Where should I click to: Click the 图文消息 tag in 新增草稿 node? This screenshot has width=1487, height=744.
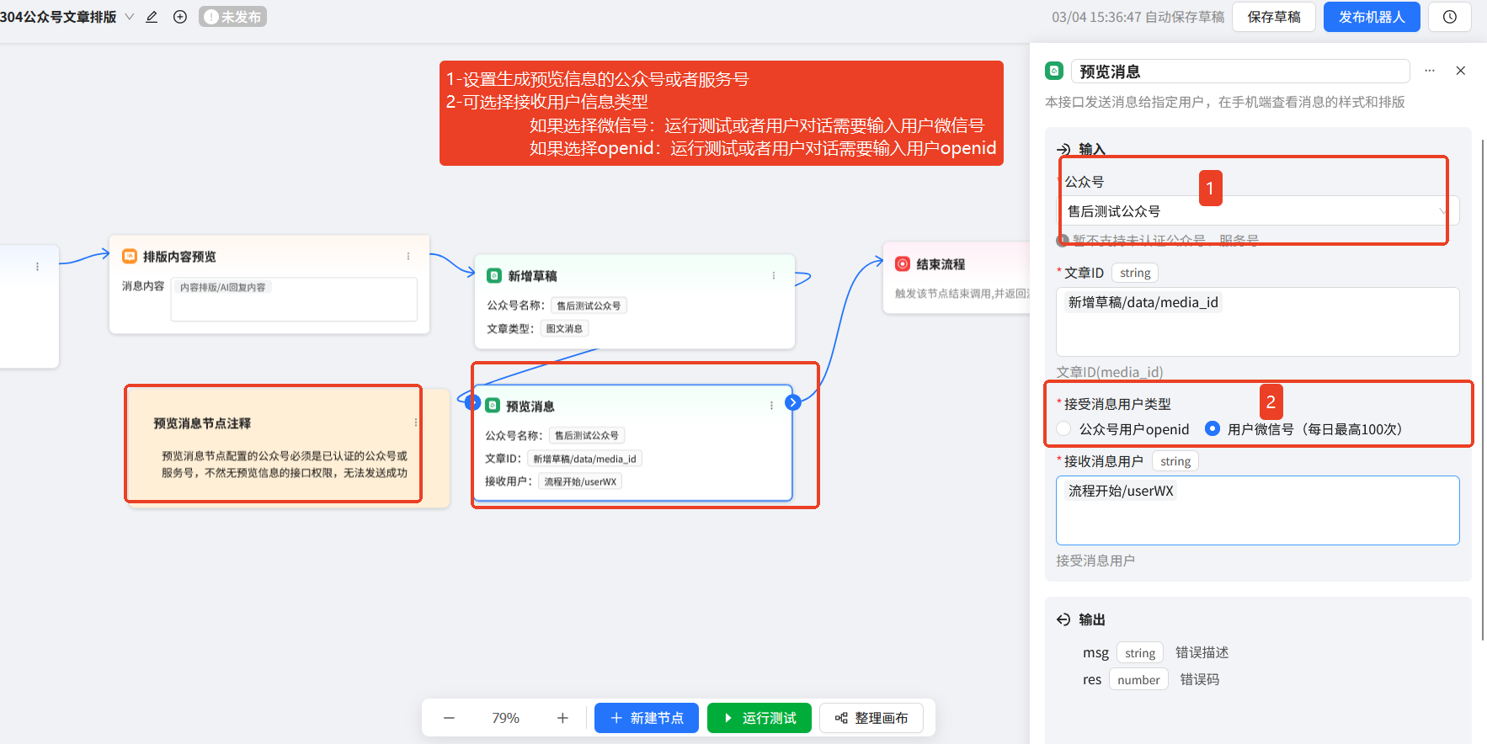564,329
